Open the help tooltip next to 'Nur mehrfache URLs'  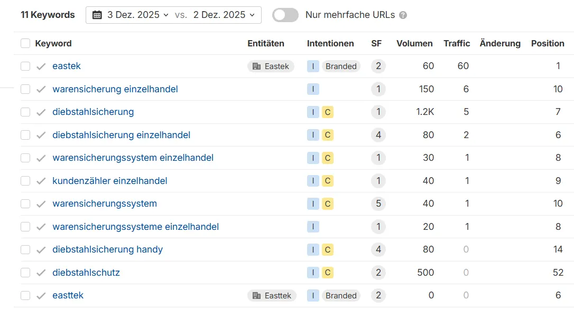coord(402,15)
